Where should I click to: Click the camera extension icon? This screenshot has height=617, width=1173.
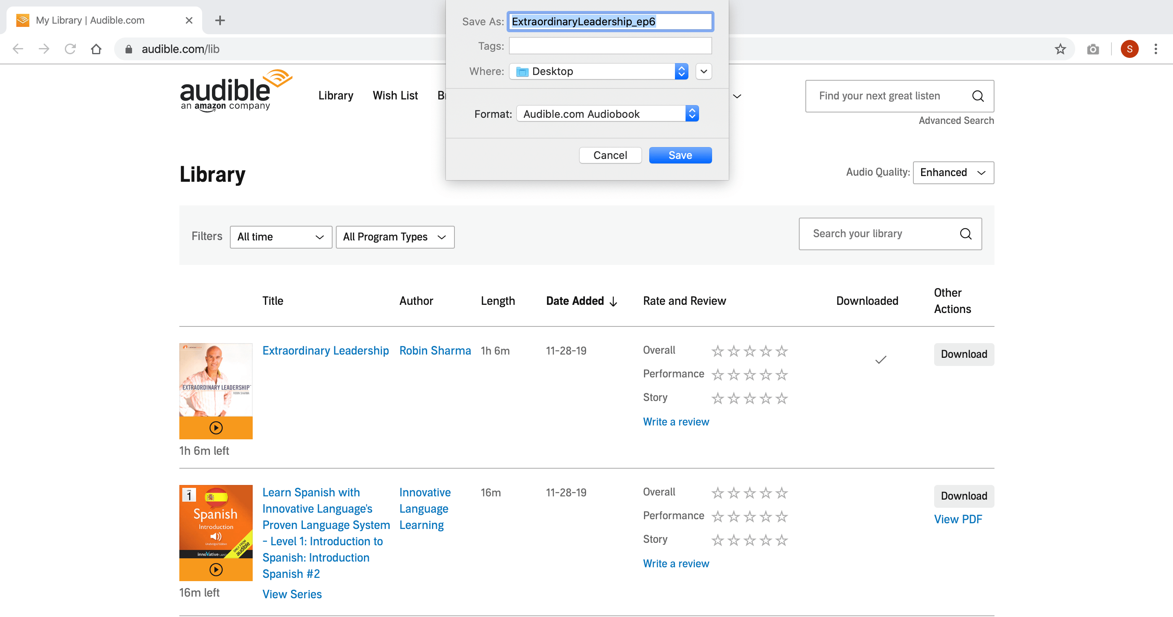pos(1093,49)
